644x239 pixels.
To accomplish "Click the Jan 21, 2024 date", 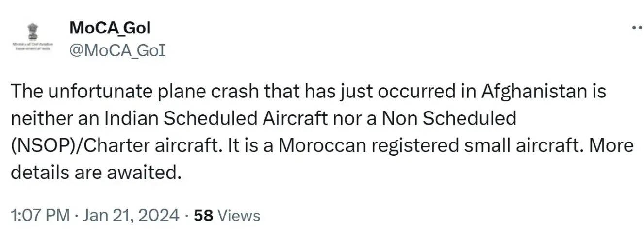I will [x=132, y=215].
